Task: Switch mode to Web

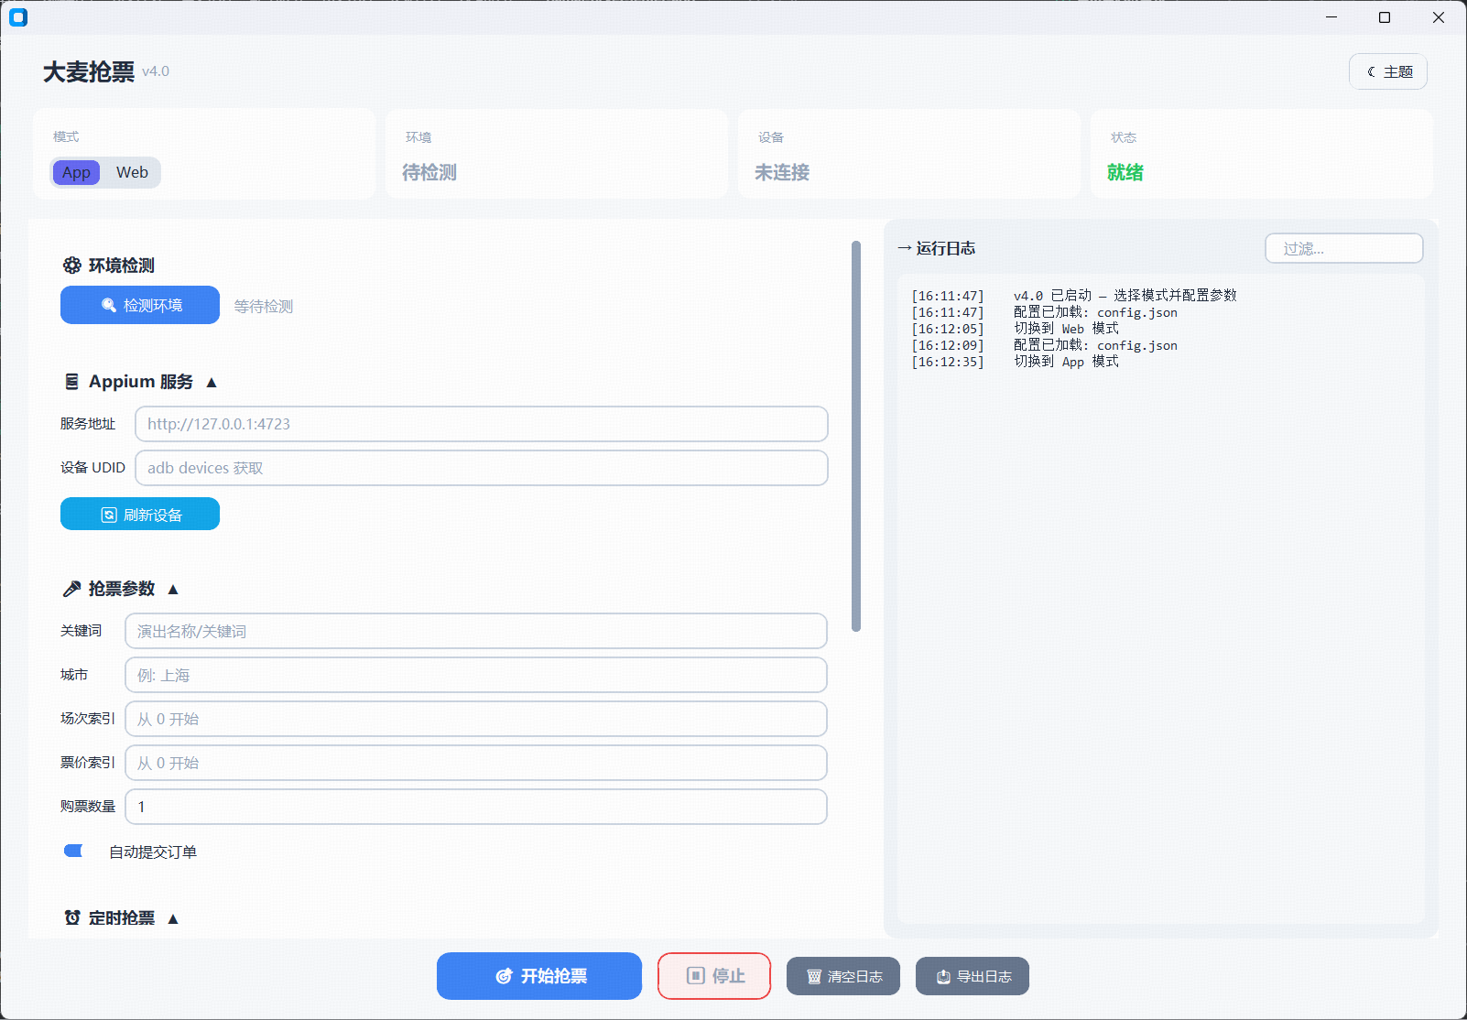Action: click(132, 172)
